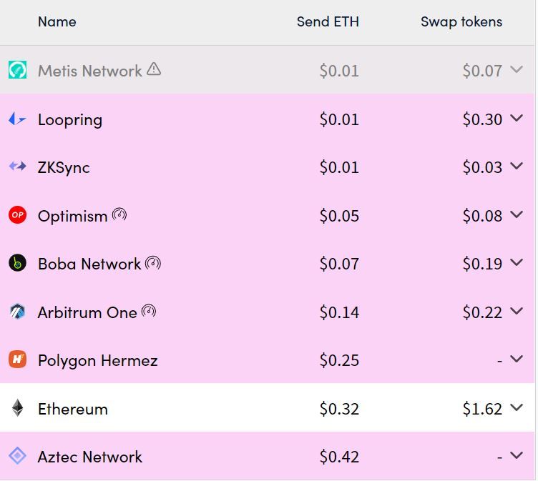Expand the Loopring row chevron
Screen dimensions: 538x481
point(517,119)
